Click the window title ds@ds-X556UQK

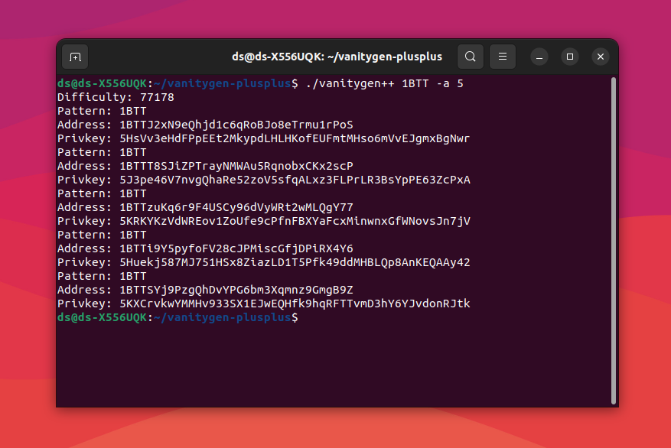337,57
